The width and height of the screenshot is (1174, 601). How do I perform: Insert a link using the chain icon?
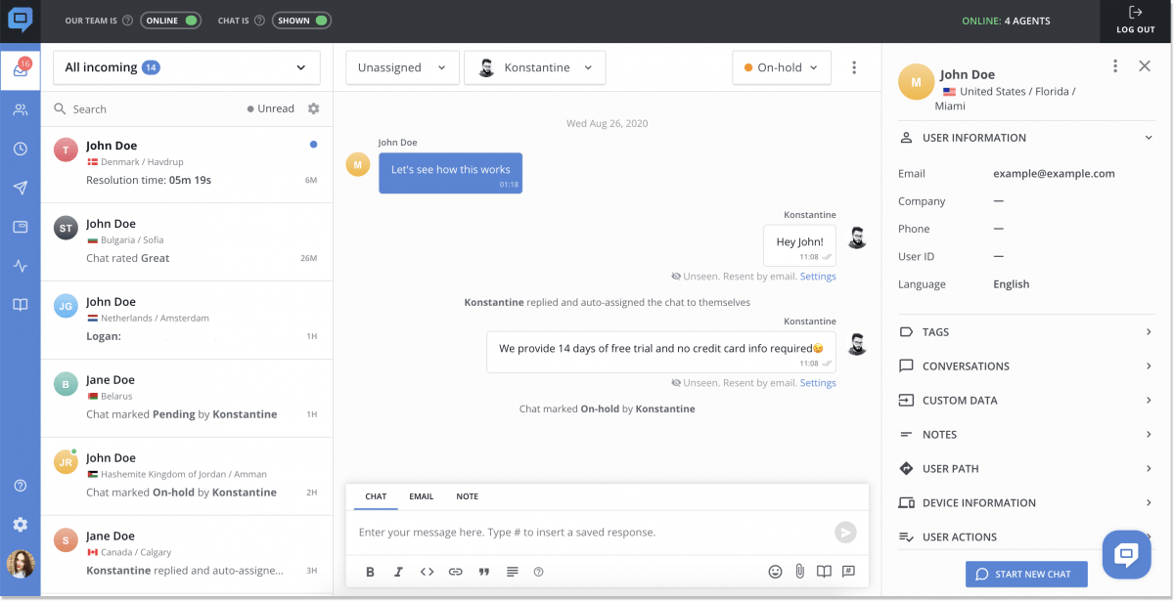pos(455,571)
